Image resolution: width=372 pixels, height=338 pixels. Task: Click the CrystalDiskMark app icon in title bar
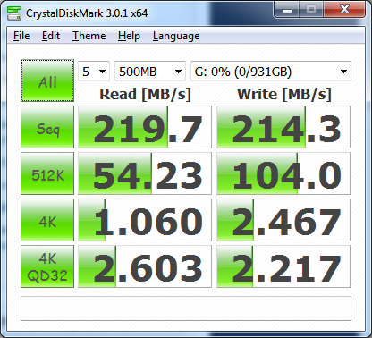pyautogui.click(x=14, y=13)
